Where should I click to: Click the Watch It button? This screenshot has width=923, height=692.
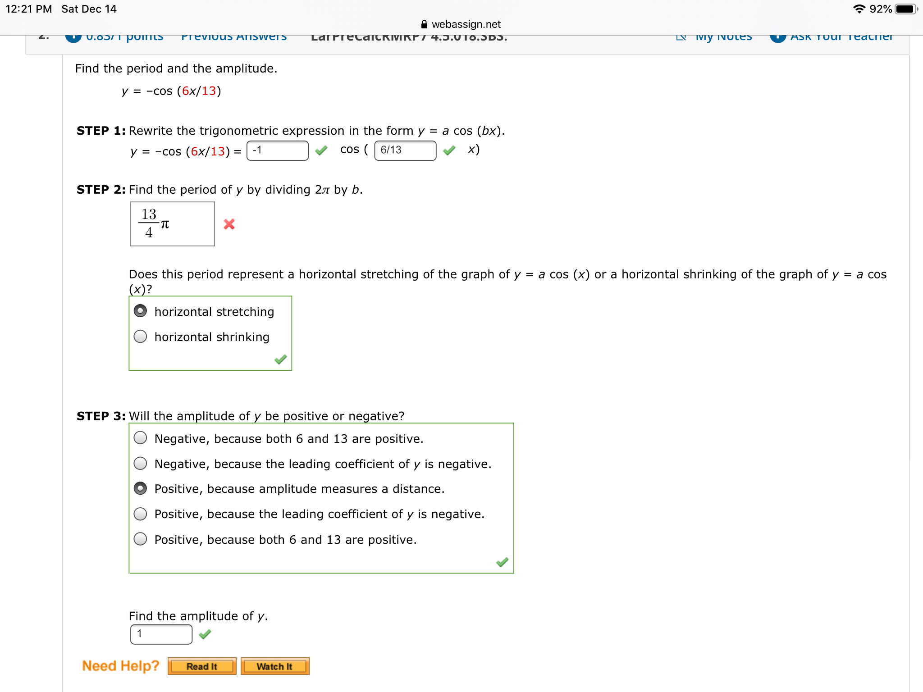pos(275,666)
